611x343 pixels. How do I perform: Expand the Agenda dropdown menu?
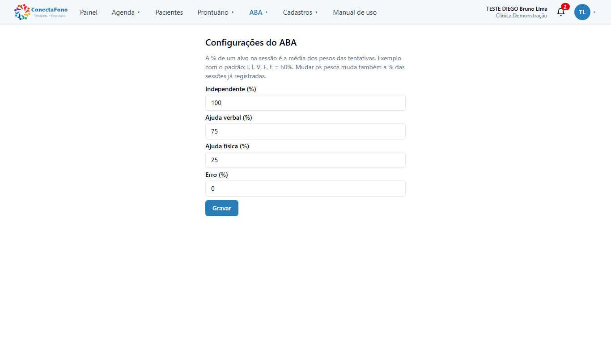point(126,13)
